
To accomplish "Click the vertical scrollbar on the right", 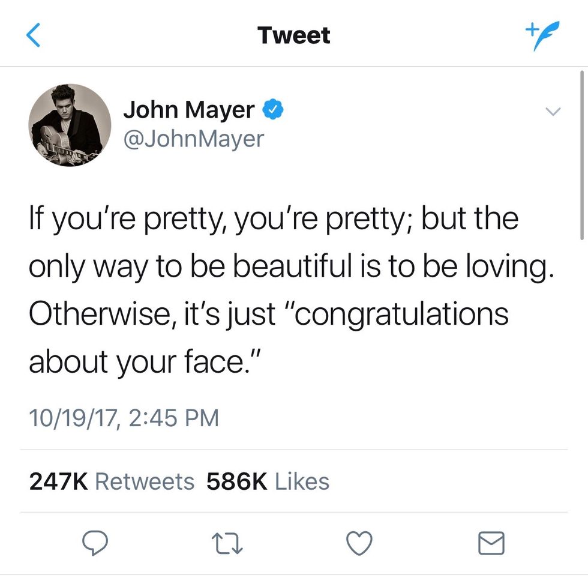I will 581,154.
